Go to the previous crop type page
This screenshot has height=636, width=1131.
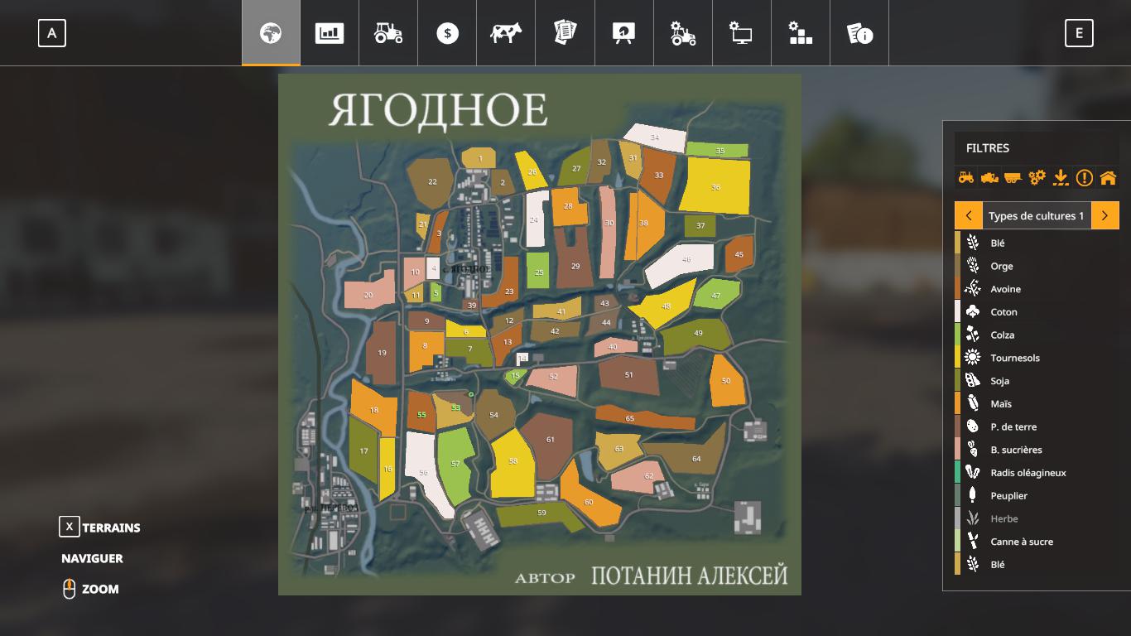pyautogui.click(x=968, y=215)
